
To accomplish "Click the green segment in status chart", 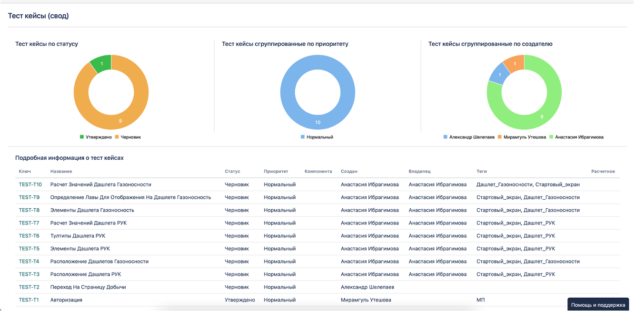I will click(101, 63).
